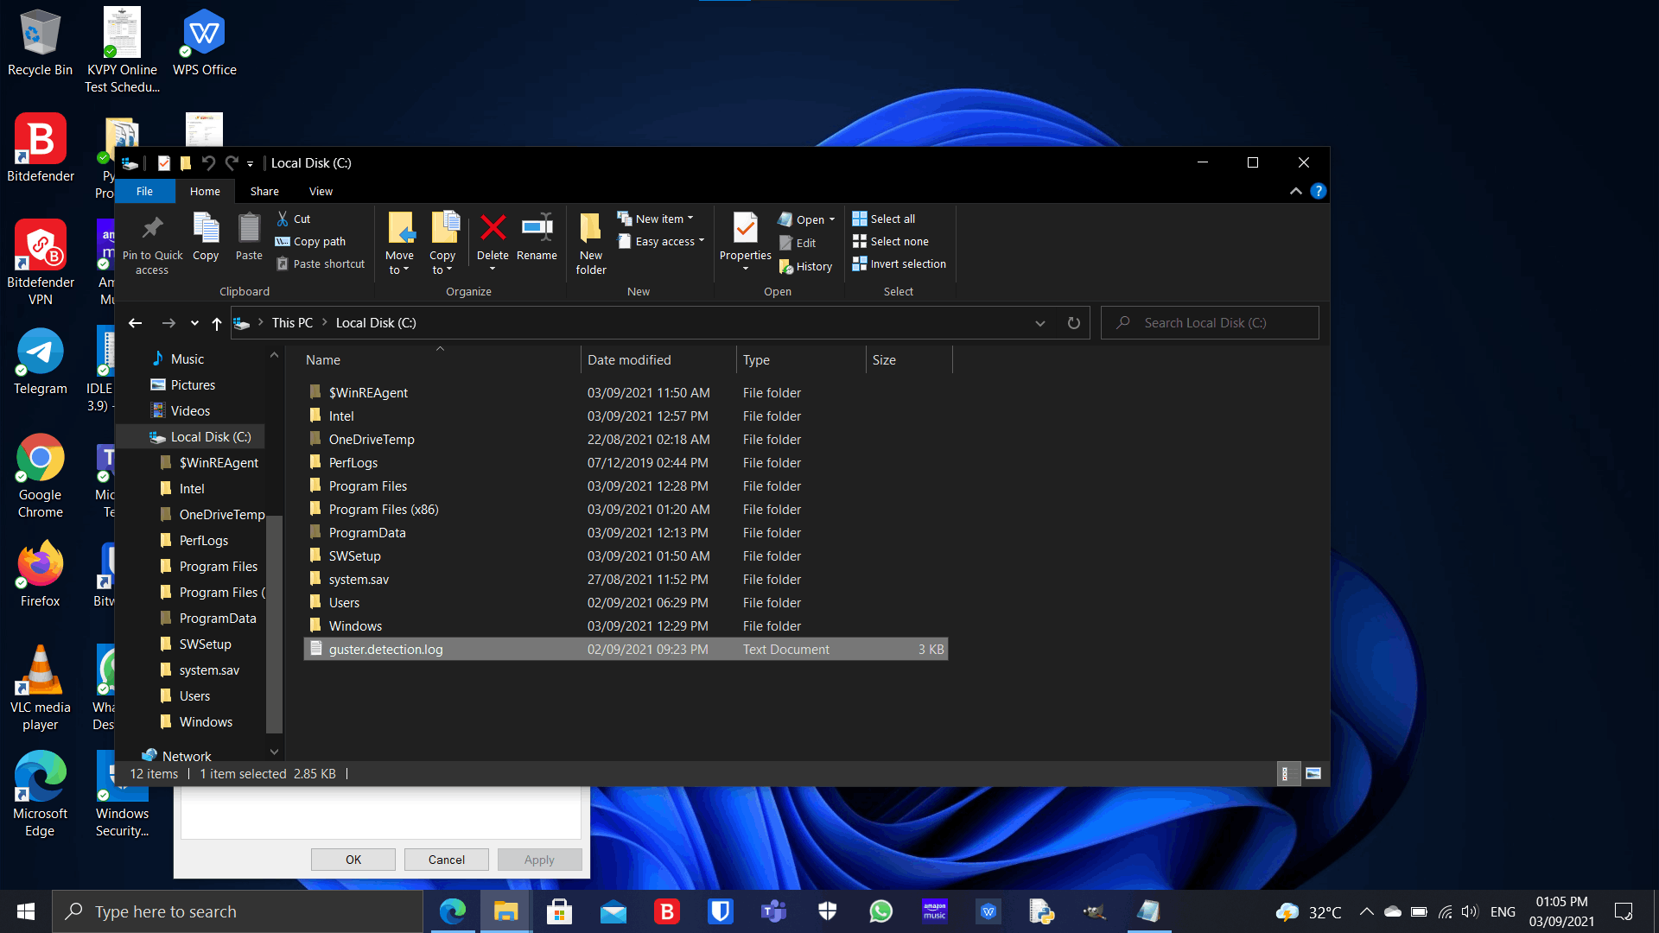
Task: Switch to the View ribbon tab
Action: point(321,191)
